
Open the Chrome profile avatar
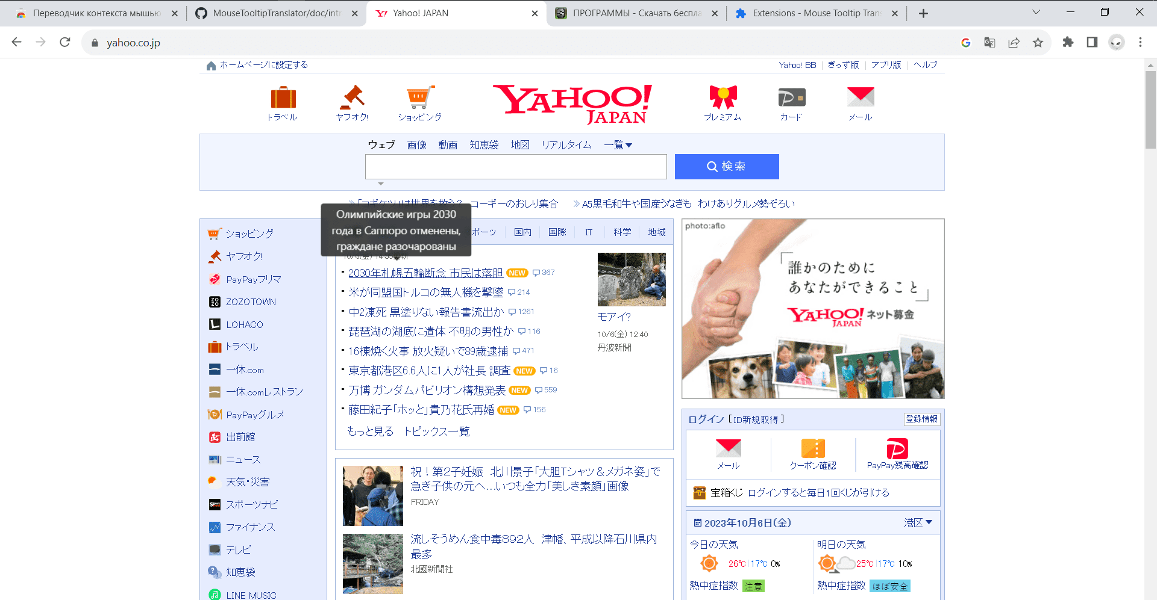(1117, 42)
